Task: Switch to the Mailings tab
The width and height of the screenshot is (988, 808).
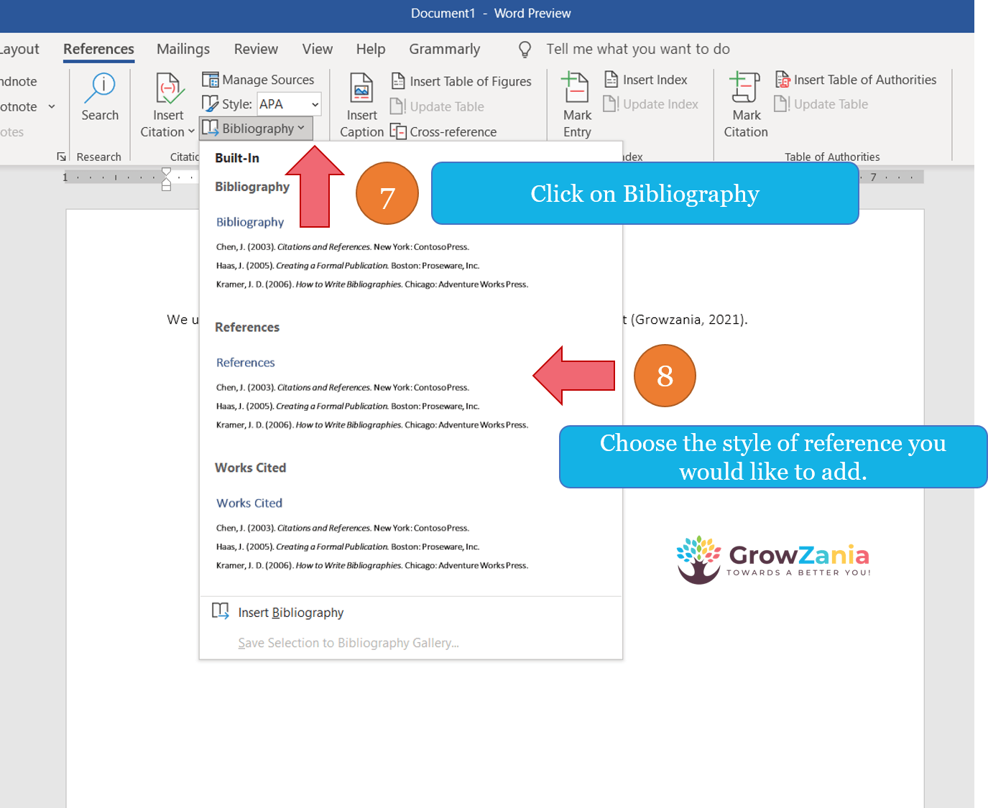Action: coord(183,49)
